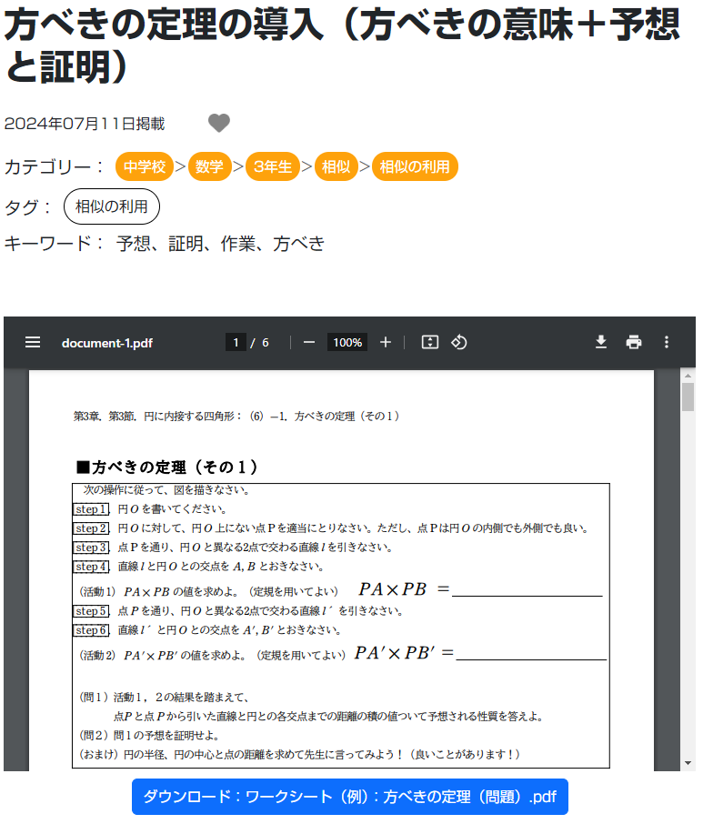Open the PDF viewer more actions menu
The height and width of the screenshot is (824, 703).
click(x=667, y=343)
